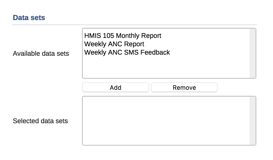Remove a data set using Remove

pyautogui.click(x=184, y=88)
